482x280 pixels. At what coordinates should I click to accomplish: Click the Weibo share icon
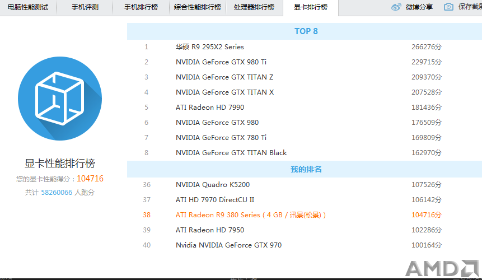(396, 7)
